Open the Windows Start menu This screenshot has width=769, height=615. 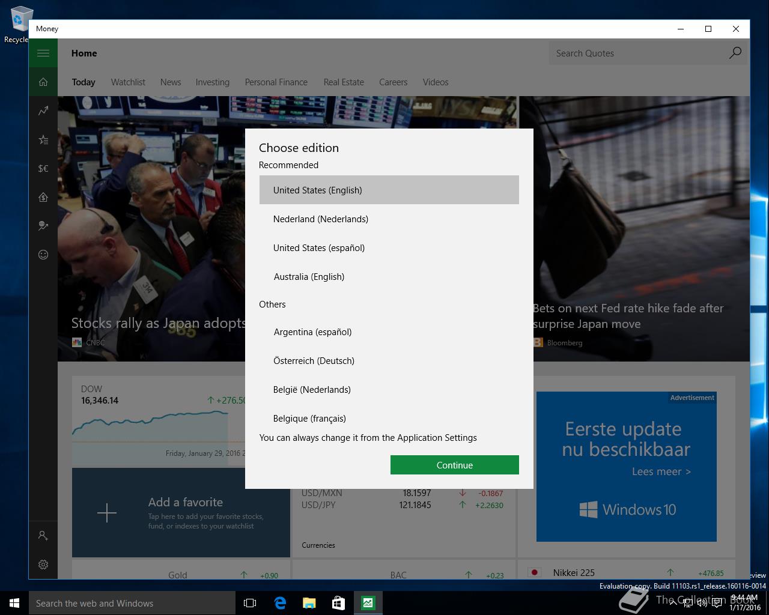(14, 603)
